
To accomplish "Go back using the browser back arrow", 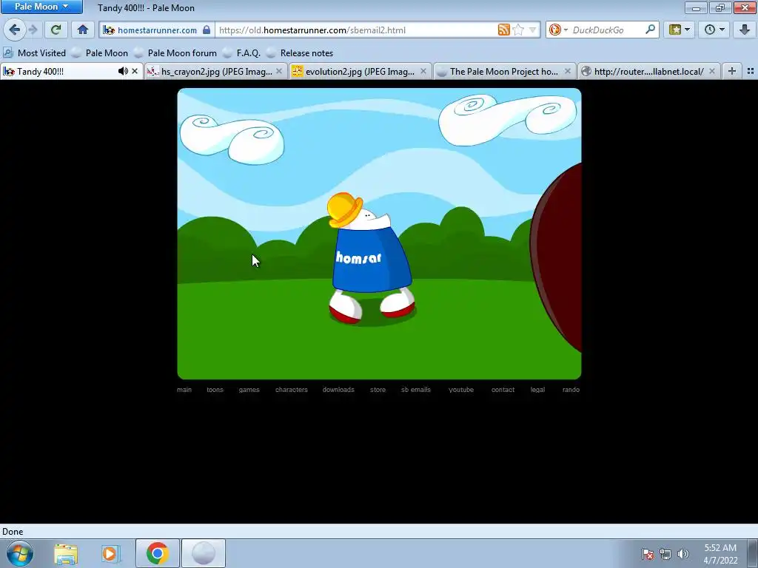I will click(x=14, y=30).
